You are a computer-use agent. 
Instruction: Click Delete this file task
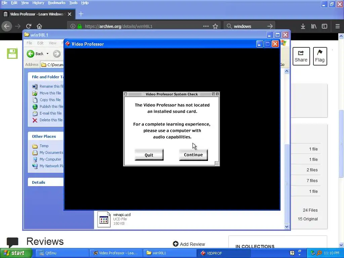(x=47, y=120)
